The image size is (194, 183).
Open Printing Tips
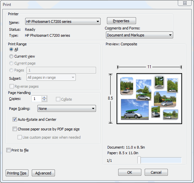click(x=17, y=173)
